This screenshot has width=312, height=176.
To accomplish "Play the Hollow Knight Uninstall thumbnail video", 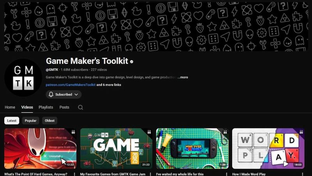I will pyautogui.click(x=41, y=149).
